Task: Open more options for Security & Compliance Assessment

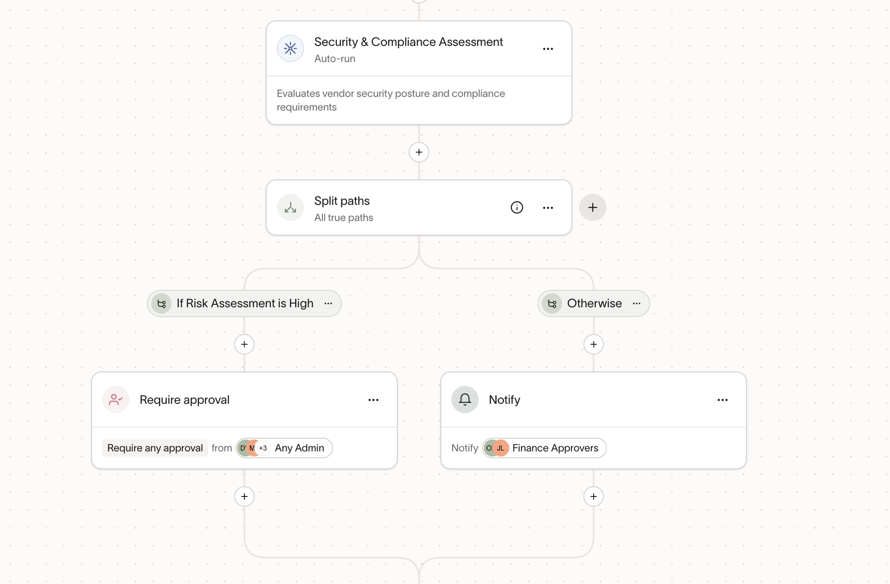Action: tap(548, 49)
